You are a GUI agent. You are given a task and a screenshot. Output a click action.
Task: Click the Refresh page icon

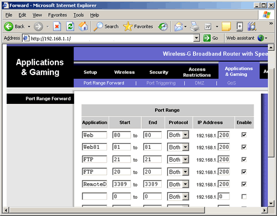click(70, 27)
